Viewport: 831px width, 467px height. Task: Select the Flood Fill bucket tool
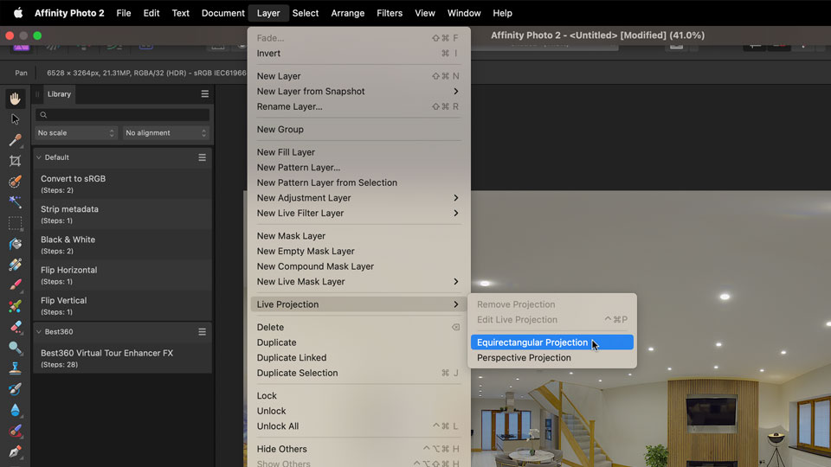[x=15, y=244]
